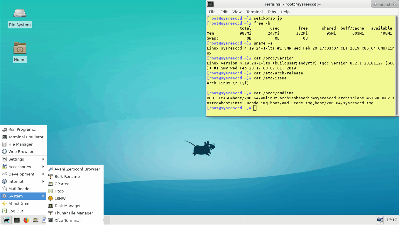The image size is (399, 225).
Task: Open the File System desktop icon
Action: tap(20, 18)
